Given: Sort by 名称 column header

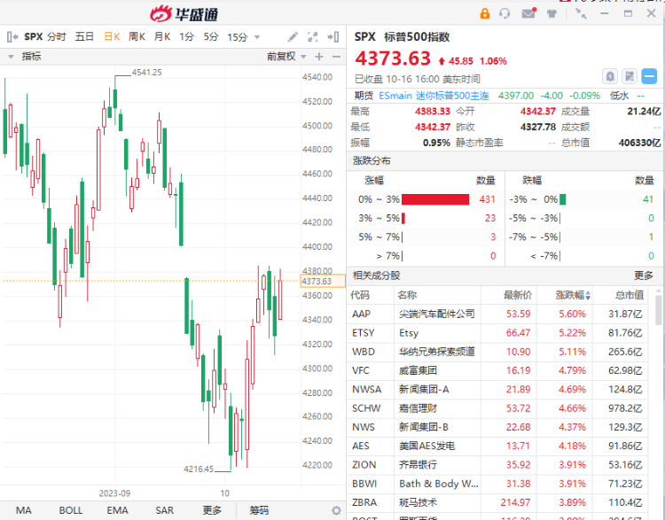Looking at the screenshot, I should [x=407, y=295].
